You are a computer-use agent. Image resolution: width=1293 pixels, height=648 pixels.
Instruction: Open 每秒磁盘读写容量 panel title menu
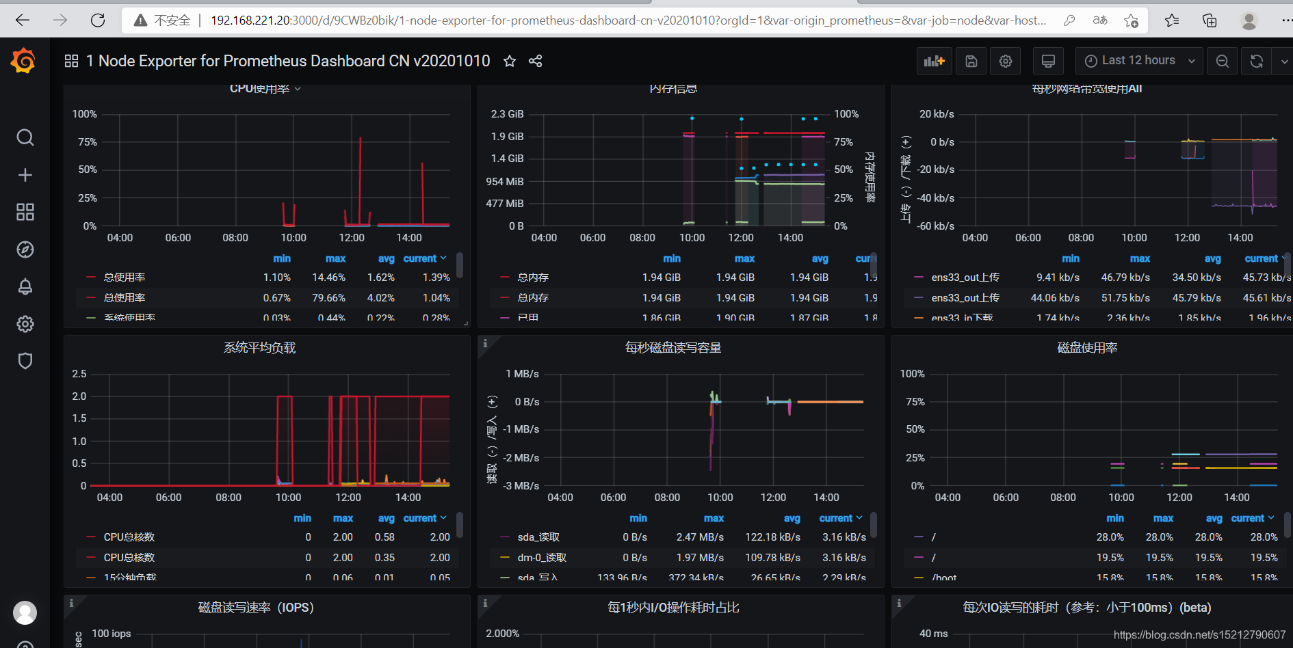pos(673,348)
